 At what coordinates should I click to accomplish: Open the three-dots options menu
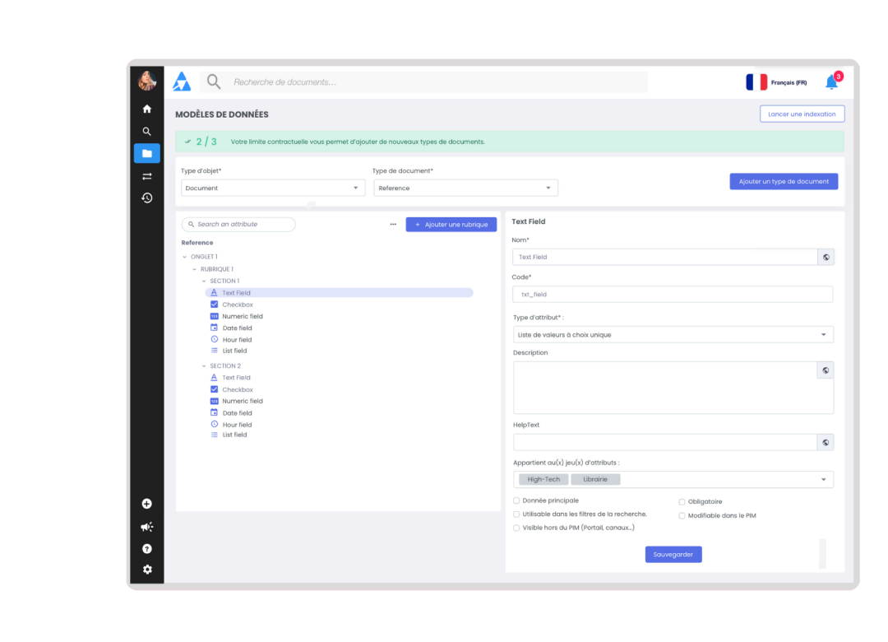click(393, 224)
